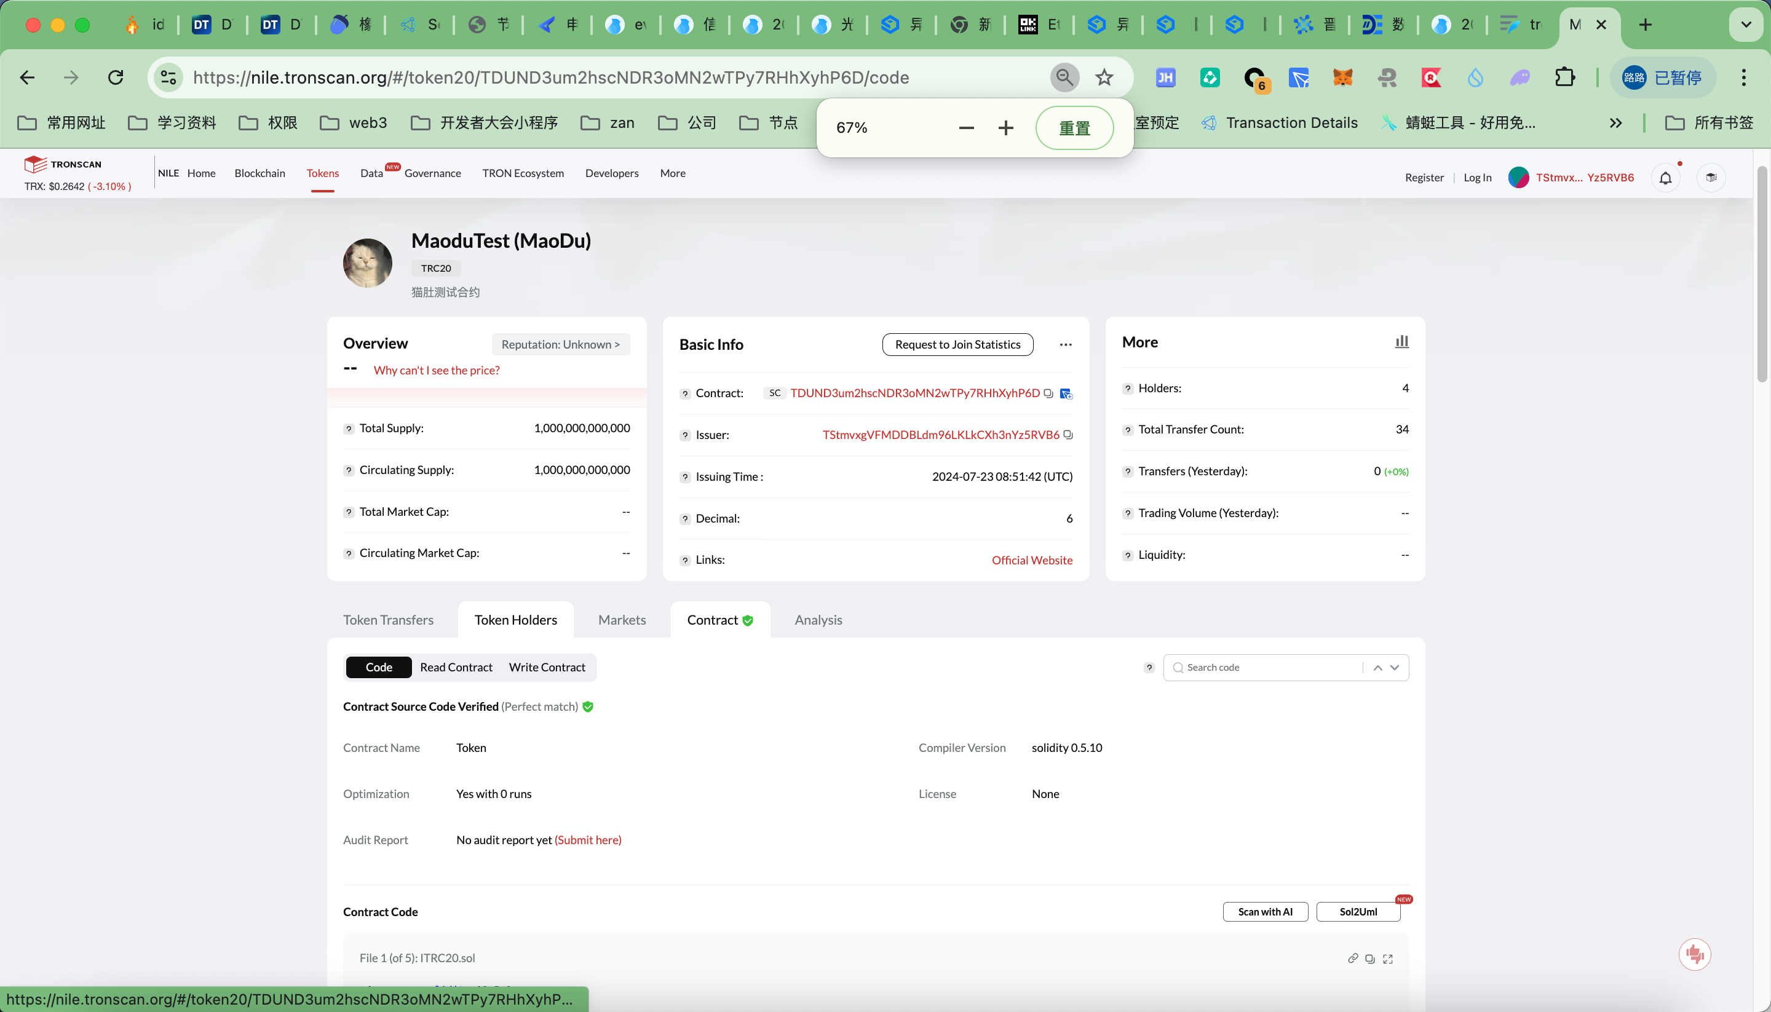Click Request to Join Statistics button
The width and height of the screenshot is (1771, 1012).
957,345
